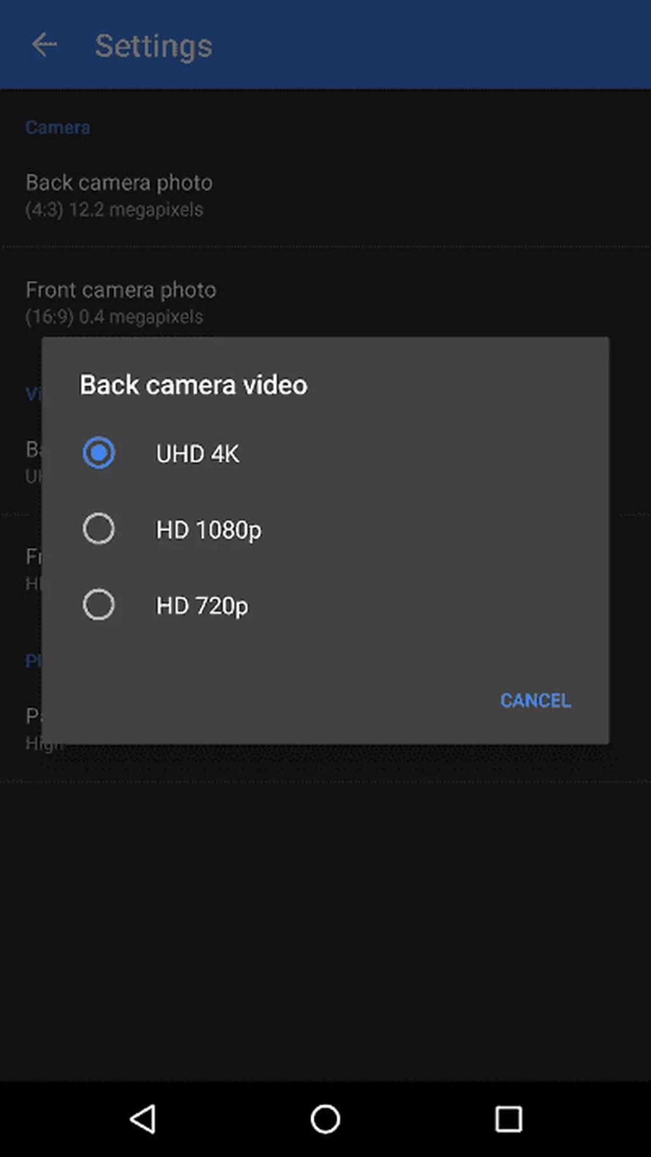Choose the UHD 4K text label
The image size is (651, 1157).
198,454
